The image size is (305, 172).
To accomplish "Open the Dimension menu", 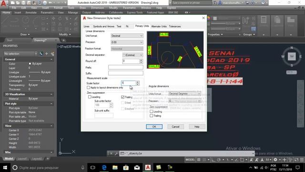I will 97,8.
